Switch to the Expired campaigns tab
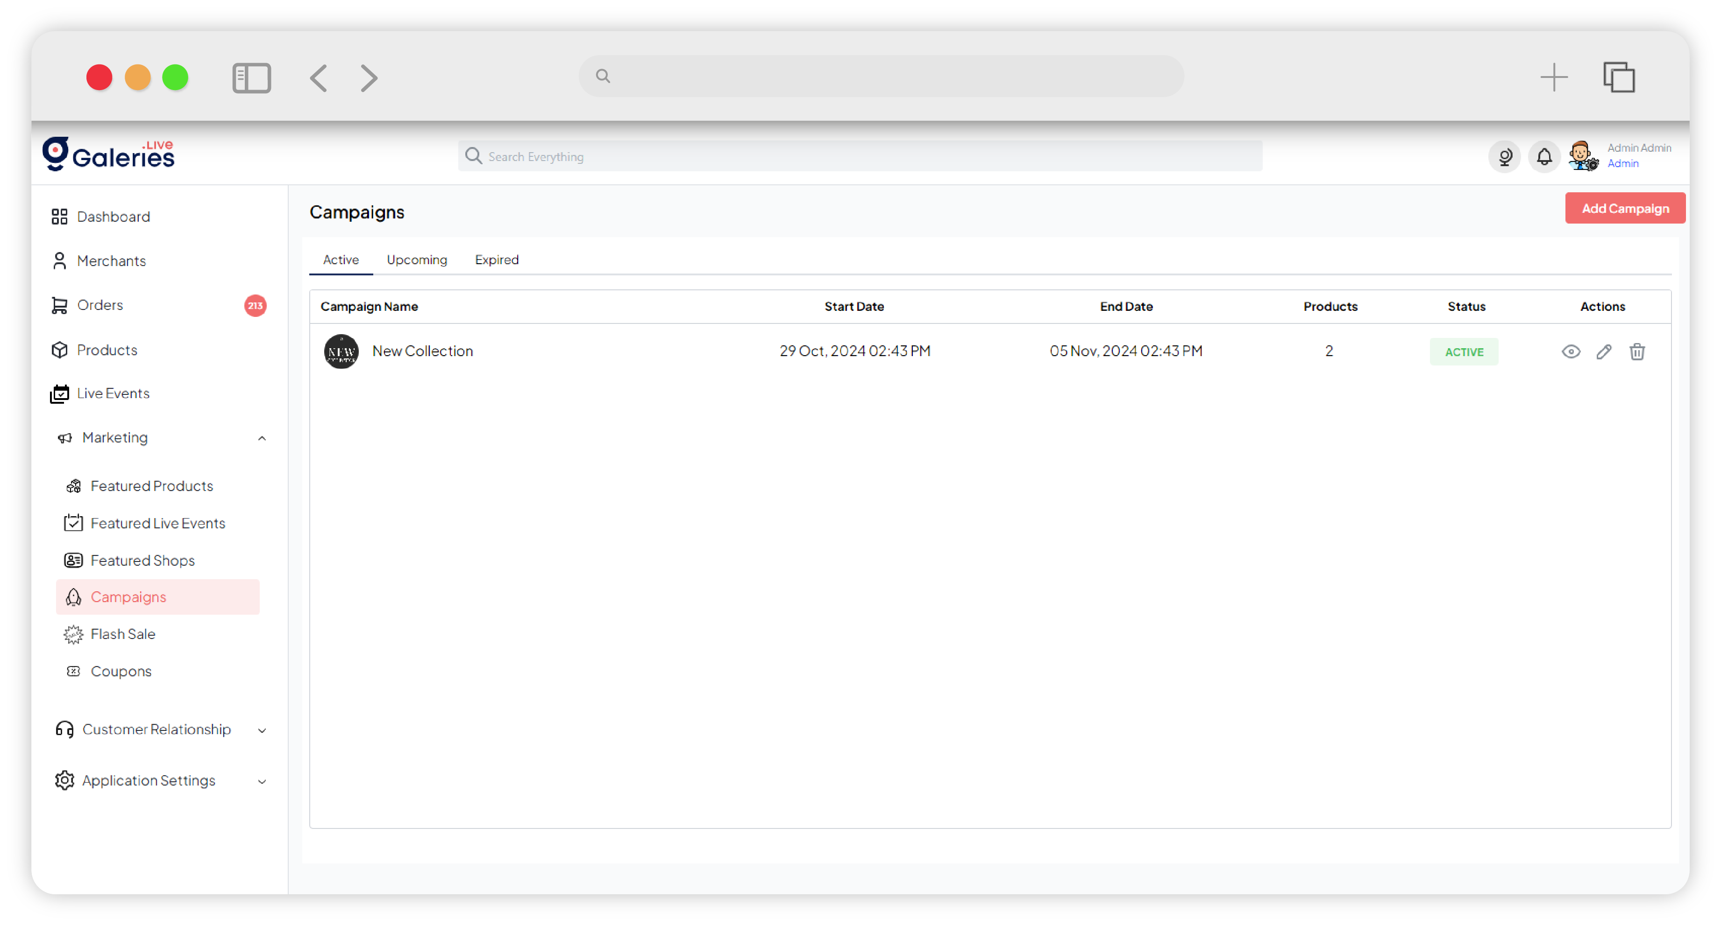 pos(497,260)
